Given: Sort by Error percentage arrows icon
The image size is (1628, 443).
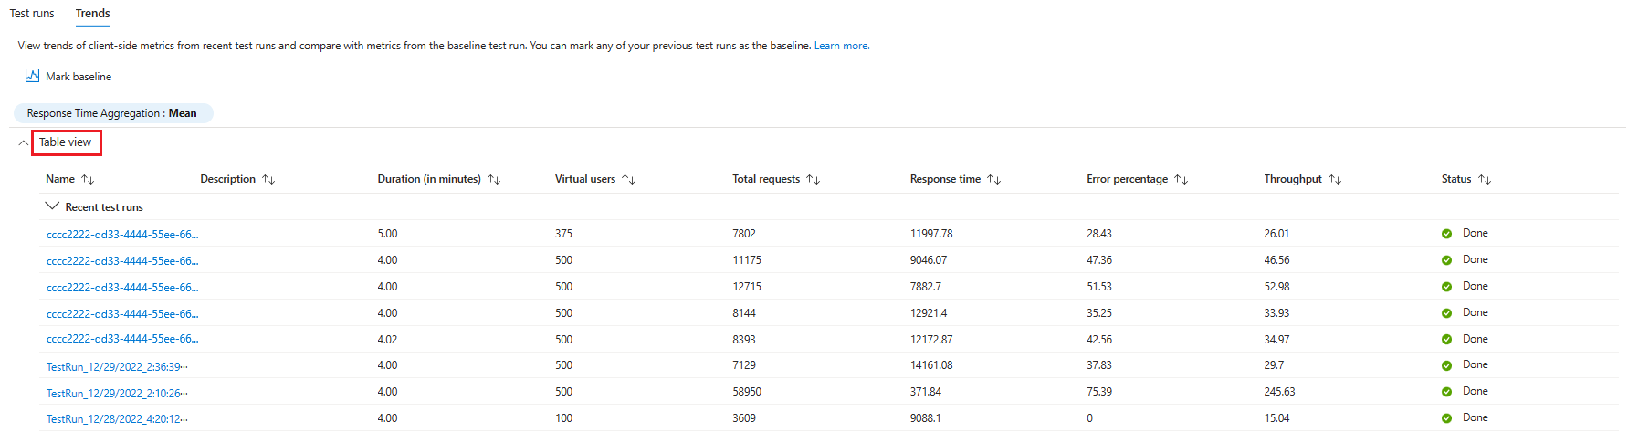Looking at the screenshot, I should pos(1181,179).
